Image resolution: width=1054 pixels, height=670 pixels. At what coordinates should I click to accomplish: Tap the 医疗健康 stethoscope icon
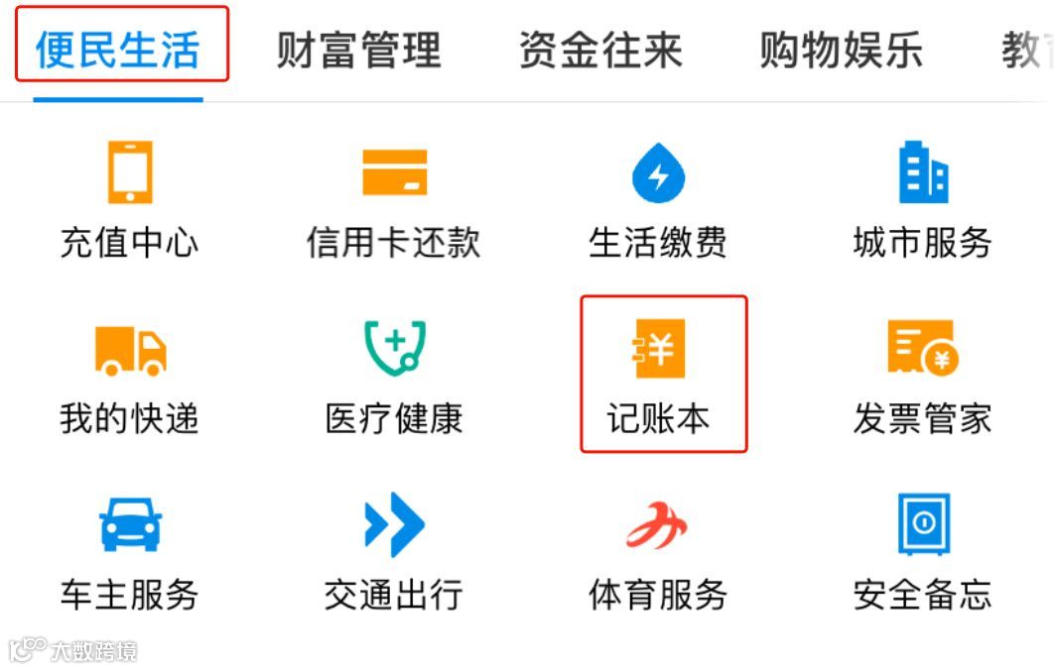(395, 348)
